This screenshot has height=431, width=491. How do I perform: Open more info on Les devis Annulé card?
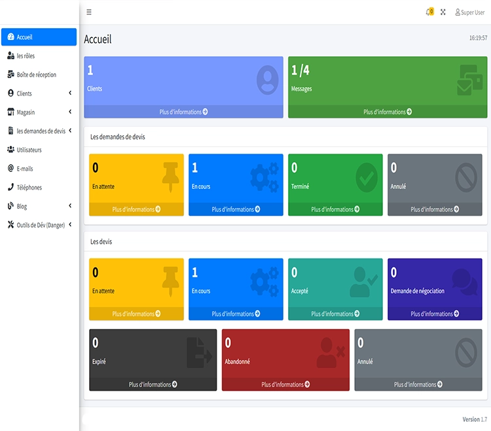point(418,385)
